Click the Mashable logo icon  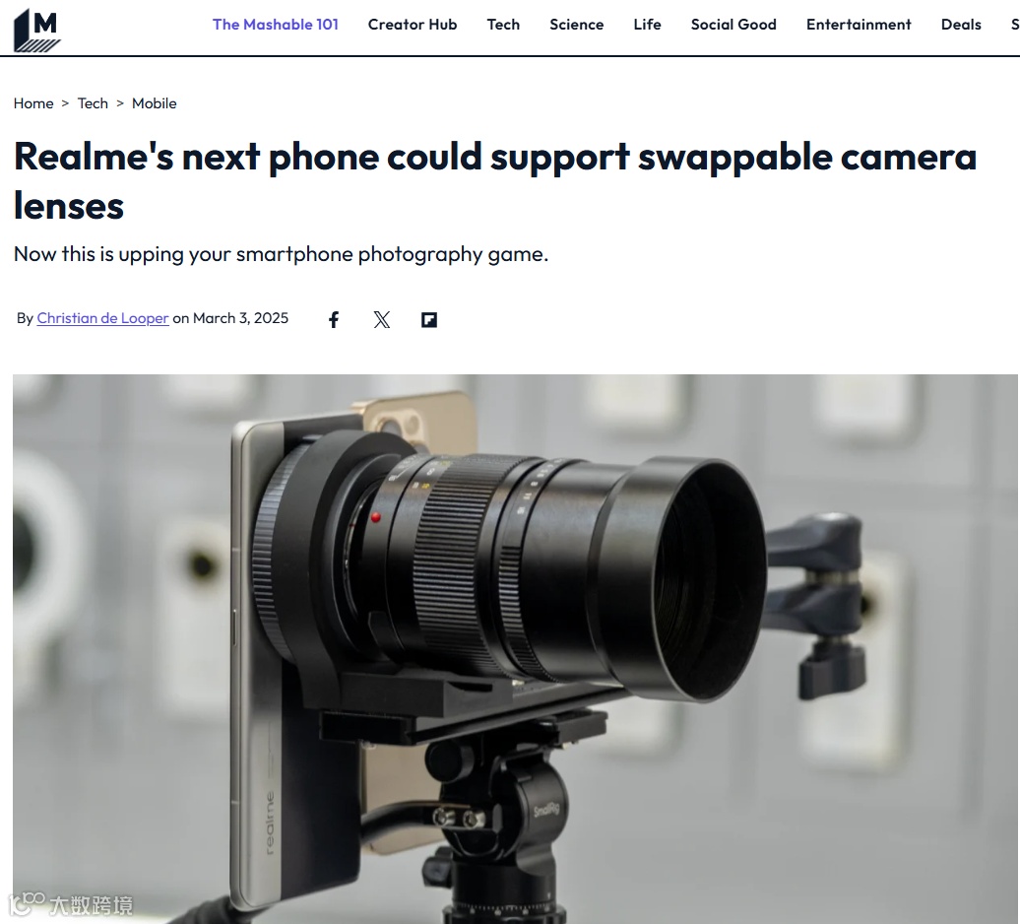37,30
